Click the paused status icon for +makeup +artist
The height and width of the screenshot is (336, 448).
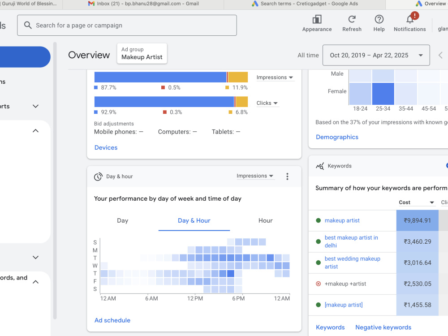[318, 284]
